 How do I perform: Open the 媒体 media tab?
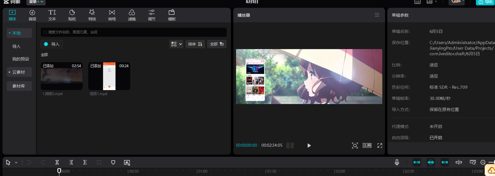point(12,15)
